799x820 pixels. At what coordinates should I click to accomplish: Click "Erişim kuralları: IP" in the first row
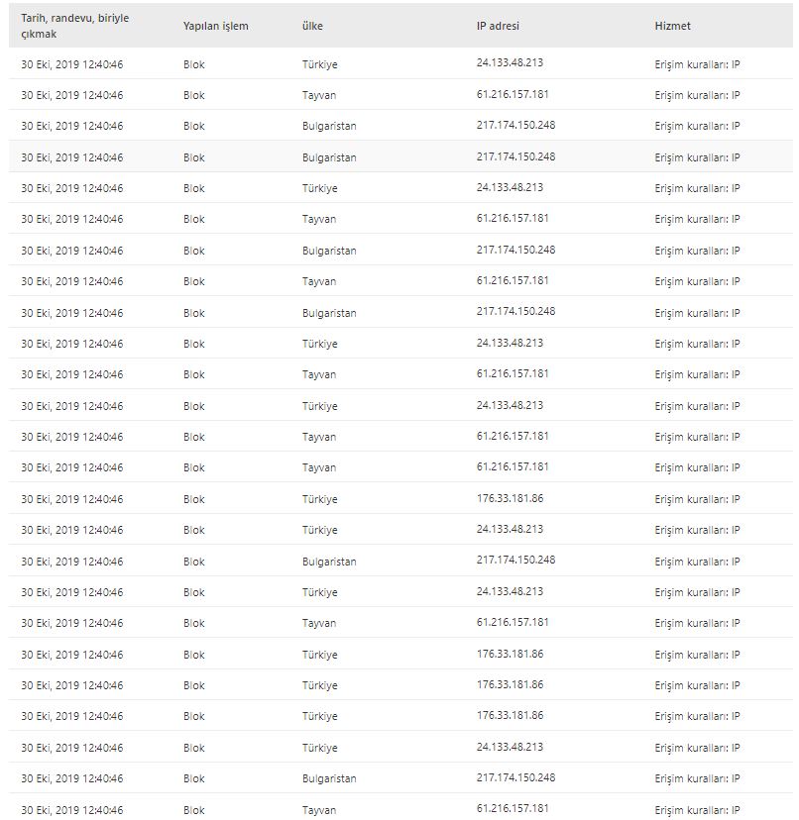click(697, 63)
